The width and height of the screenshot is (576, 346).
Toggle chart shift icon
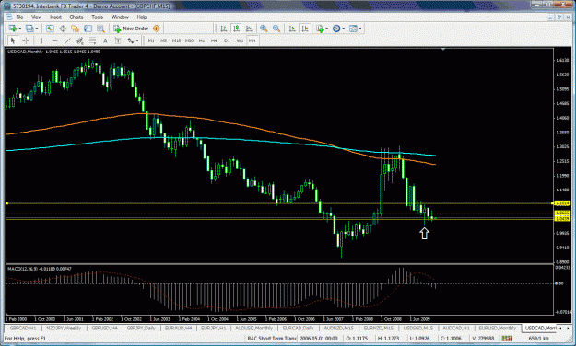304,29
